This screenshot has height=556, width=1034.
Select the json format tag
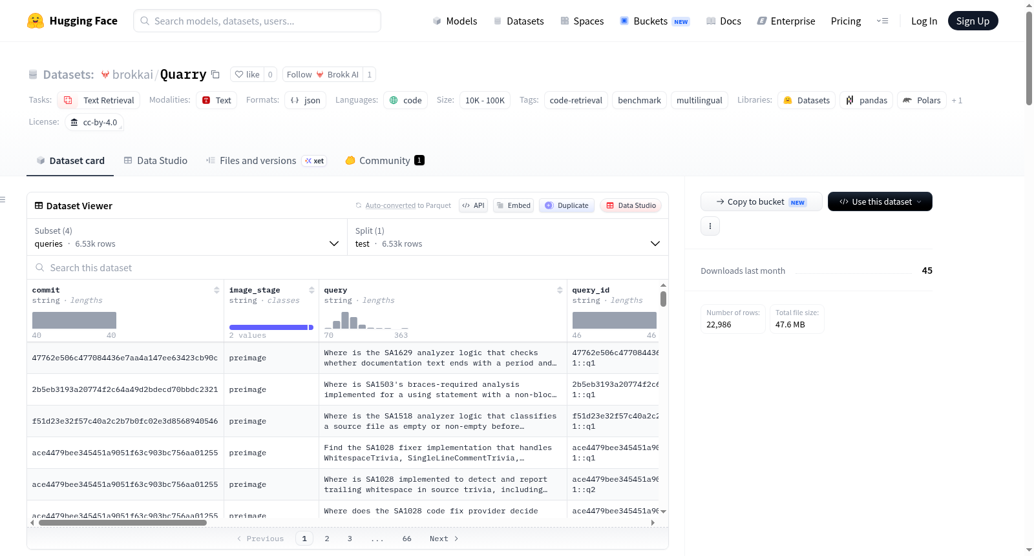pos(305,100)
